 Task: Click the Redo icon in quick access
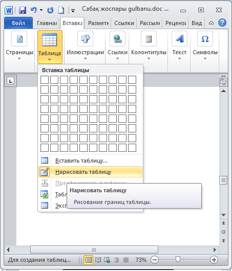[50, 10]
